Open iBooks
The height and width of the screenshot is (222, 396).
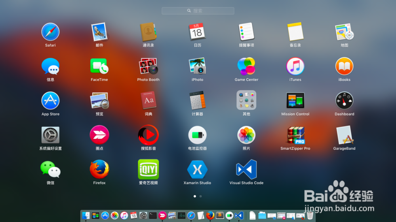point(344,66)
